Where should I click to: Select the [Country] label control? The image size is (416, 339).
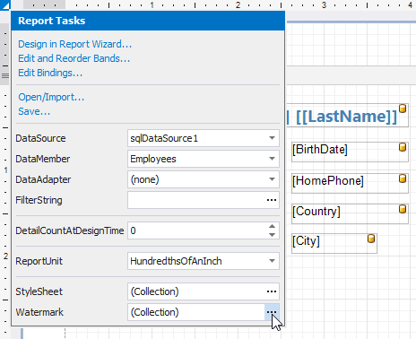coord(350,213)
